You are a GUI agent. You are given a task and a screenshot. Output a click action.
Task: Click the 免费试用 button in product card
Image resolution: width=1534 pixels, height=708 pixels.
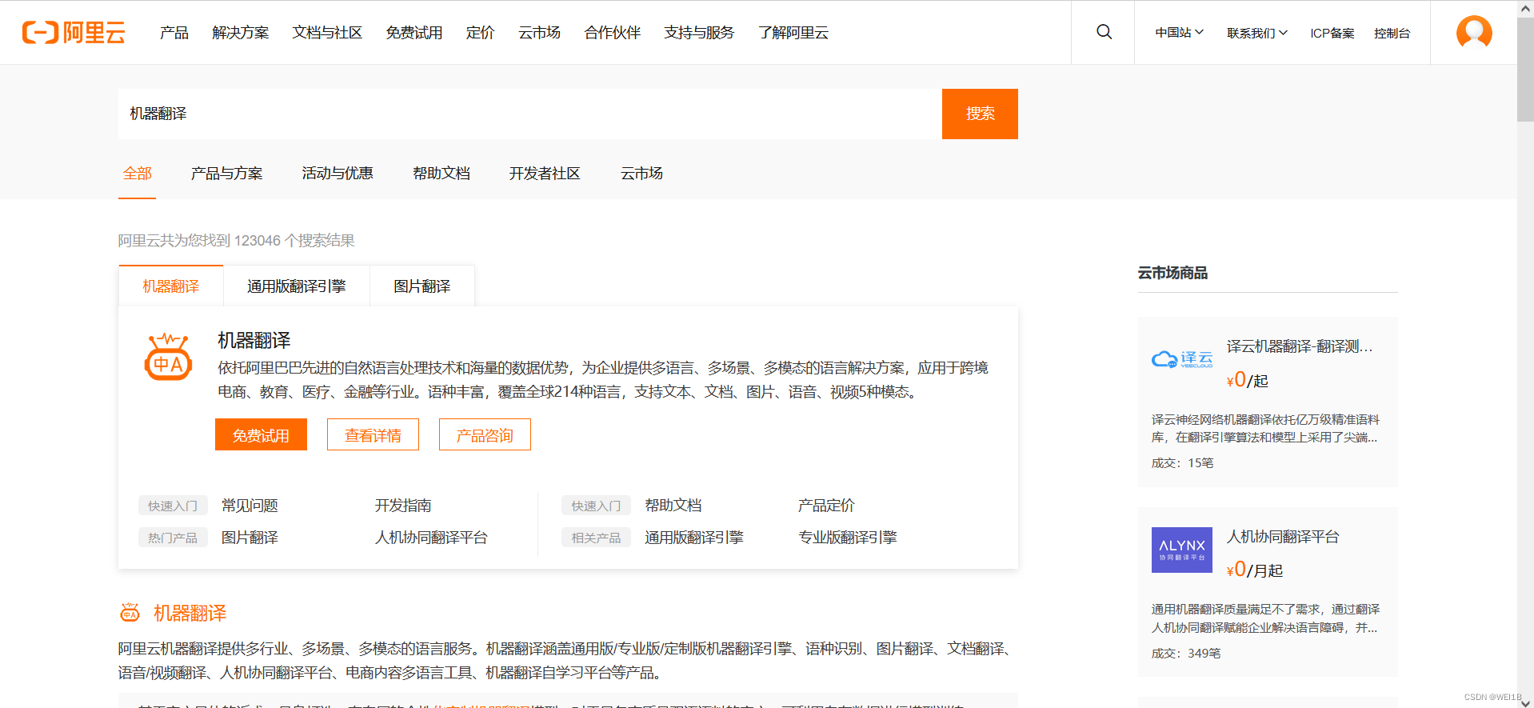[261, 434]
